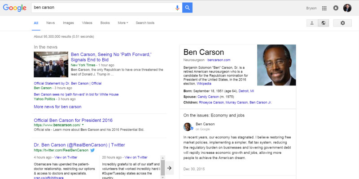
Task: Select the All results tab
Action: click(36, 23)
